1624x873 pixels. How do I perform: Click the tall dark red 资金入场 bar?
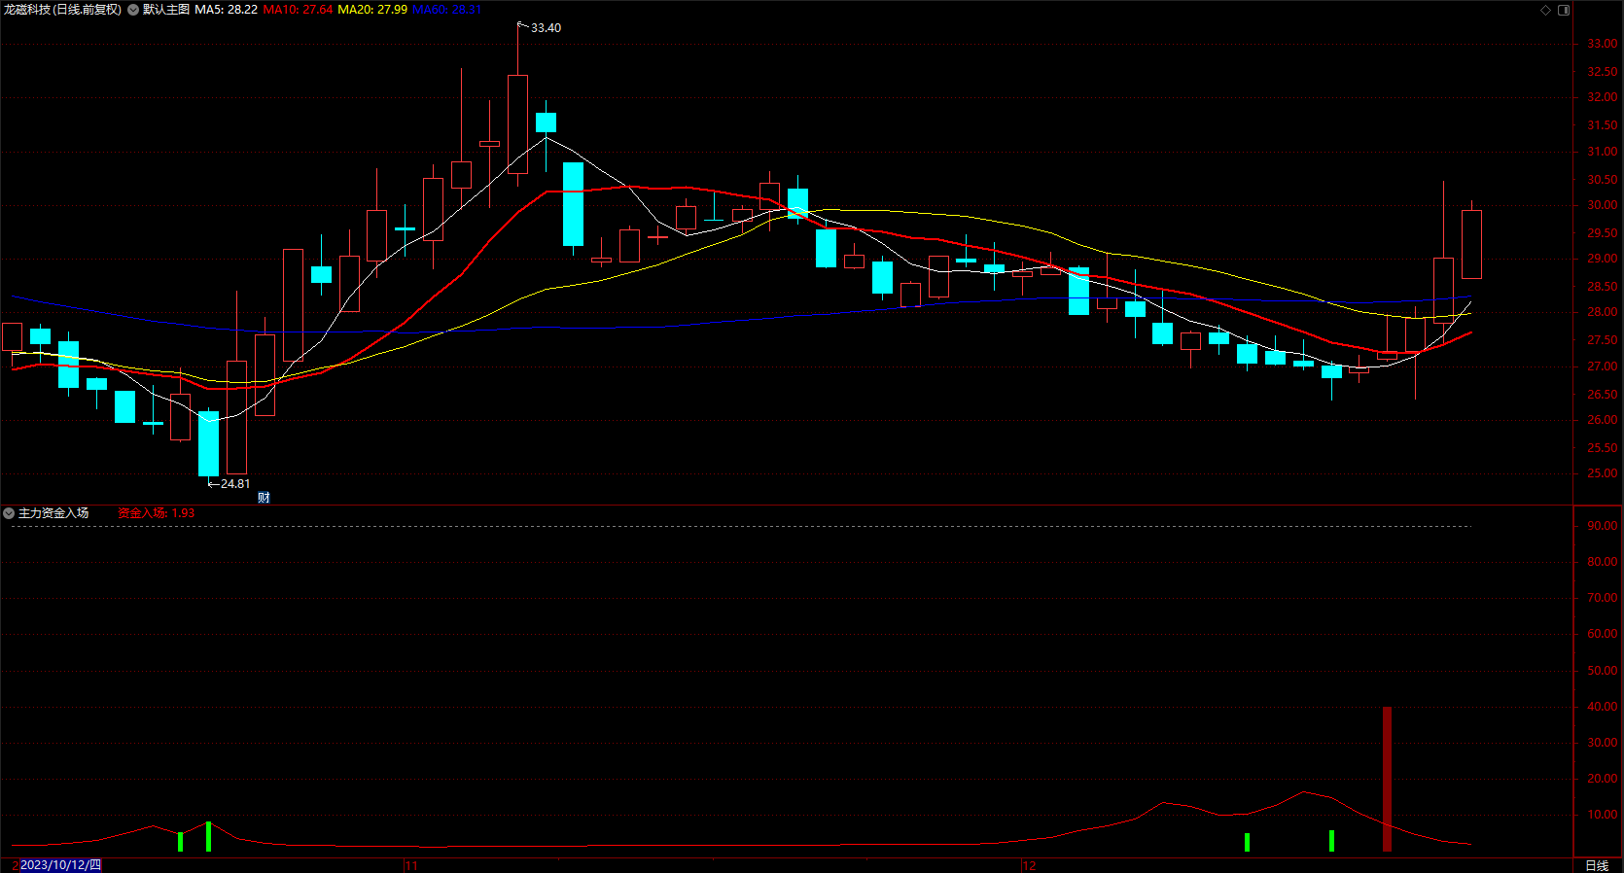[1387, 779]
